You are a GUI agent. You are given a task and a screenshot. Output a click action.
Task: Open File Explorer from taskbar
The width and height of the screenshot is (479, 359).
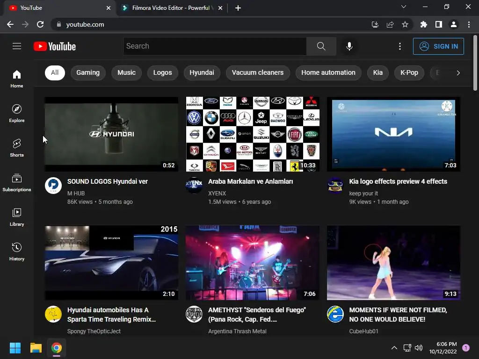36,348
